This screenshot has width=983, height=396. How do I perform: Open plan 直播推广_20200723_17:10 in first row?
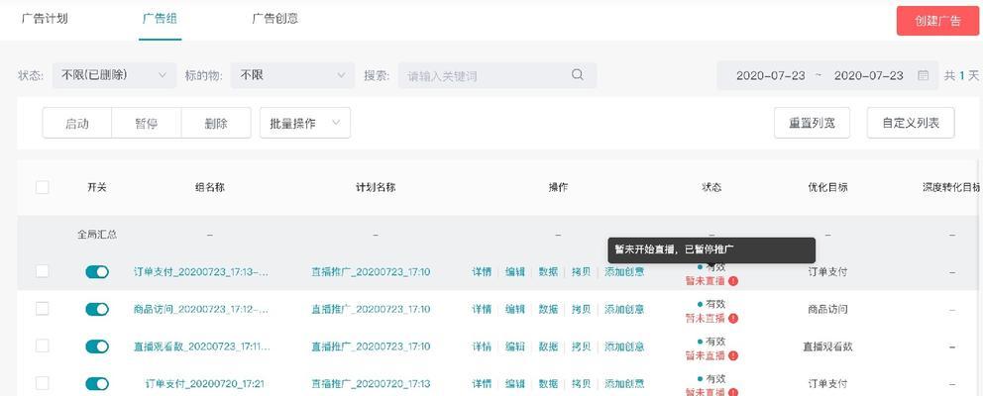point(372,271)
